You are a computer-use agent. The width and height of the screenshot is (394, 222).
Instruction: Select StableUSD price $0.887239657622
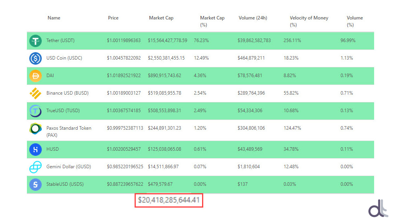pos(125,184)
